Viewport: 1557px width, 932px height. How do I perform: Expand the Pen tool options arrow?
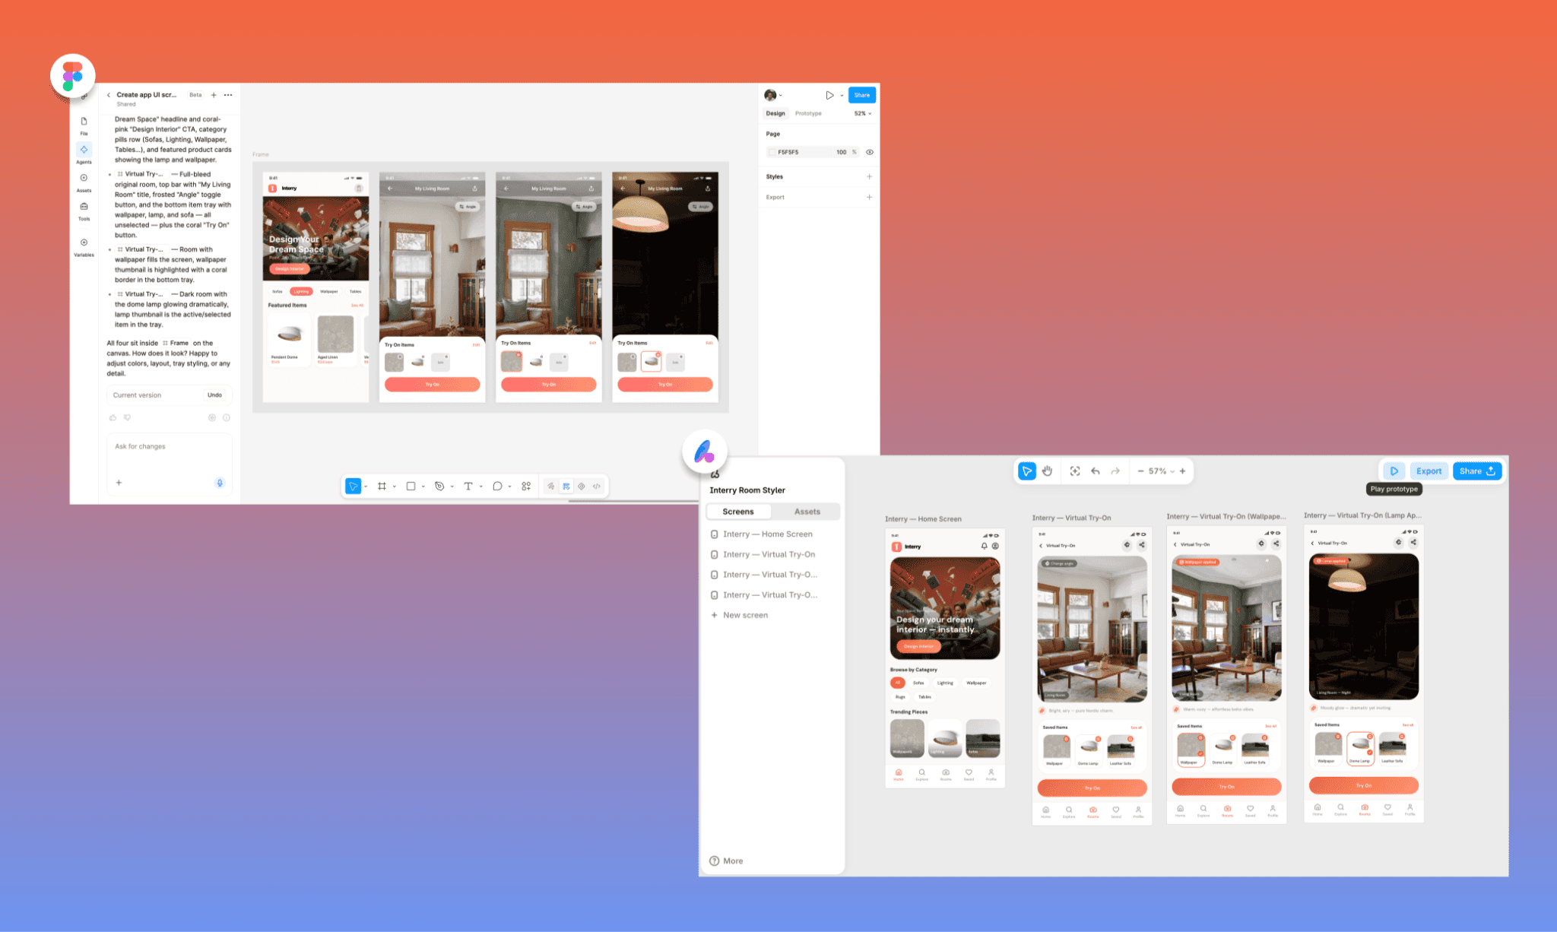[452, 487]
